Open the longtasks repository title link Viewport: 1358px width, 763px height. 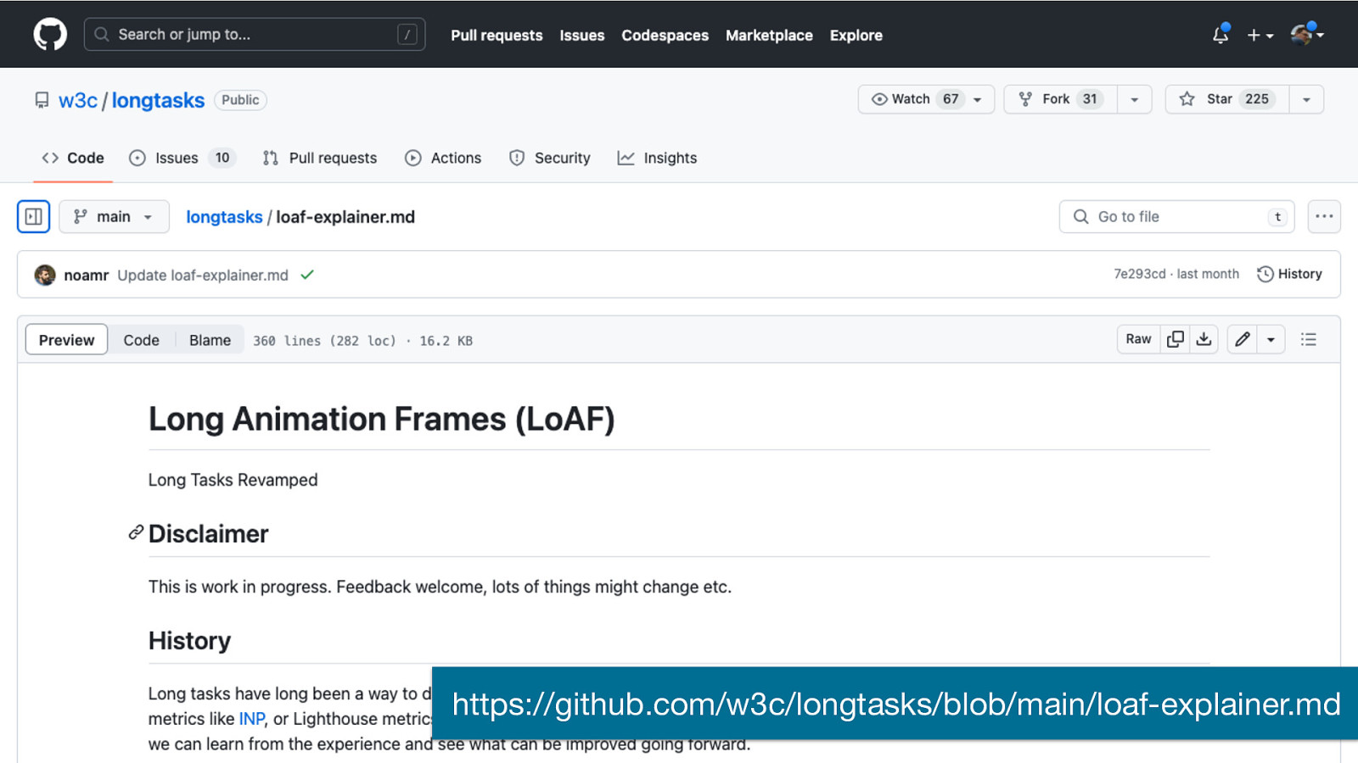tap(158, 100)
